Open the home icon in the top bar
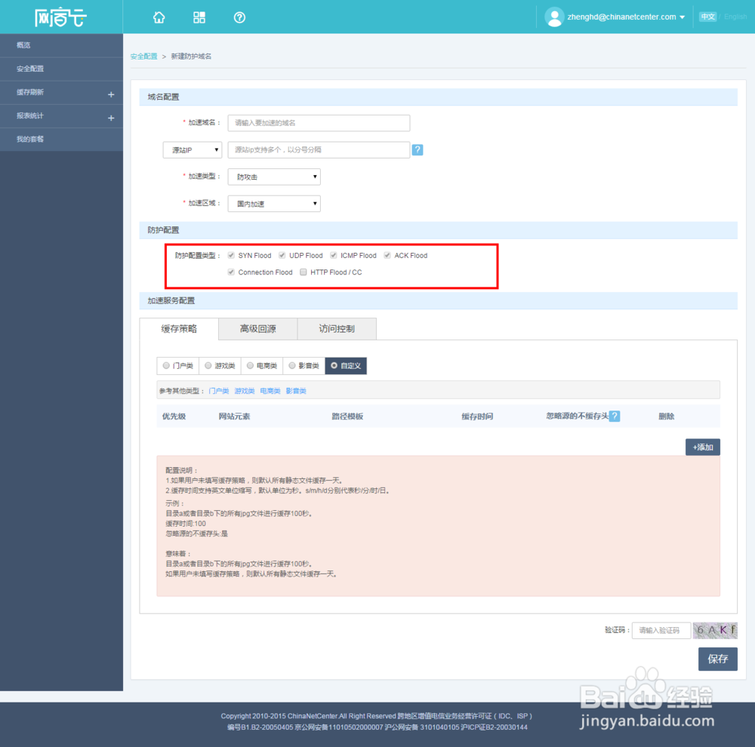This screenshot has width=755, height=747. coord(159,18)
